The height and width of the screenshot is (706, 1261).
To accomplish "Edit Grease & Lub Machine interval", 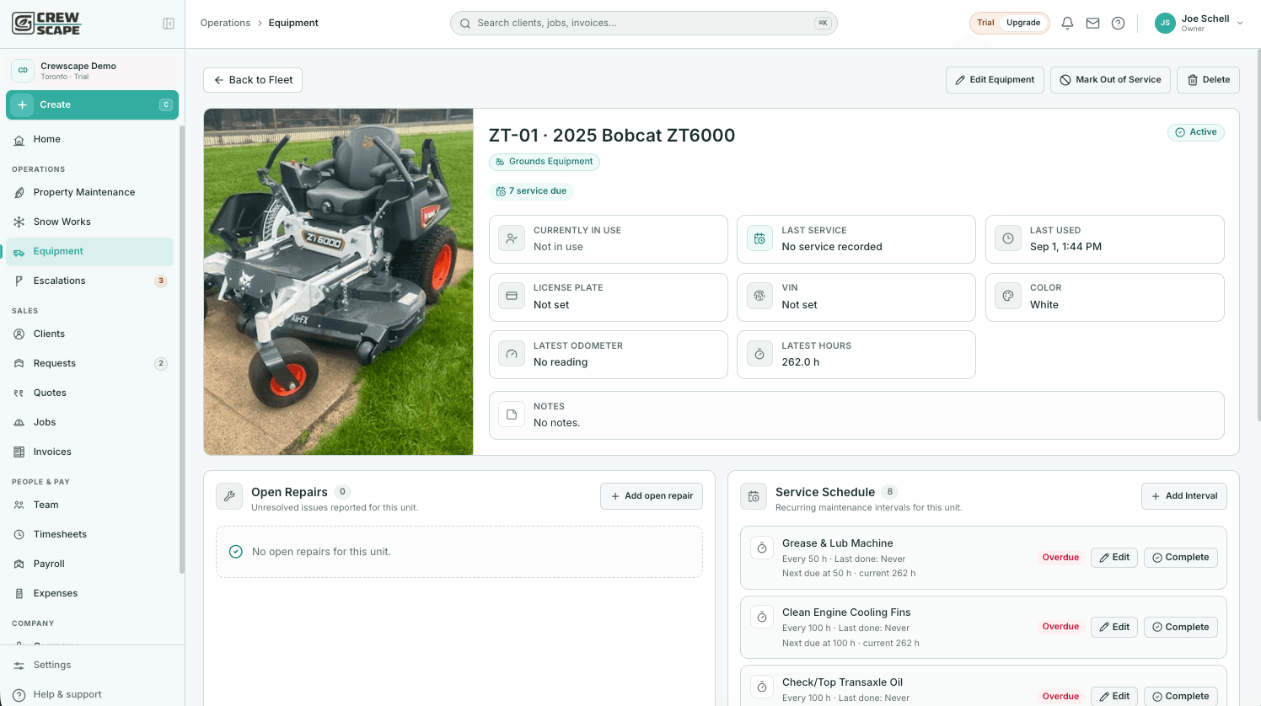I will pos(1114,558).
